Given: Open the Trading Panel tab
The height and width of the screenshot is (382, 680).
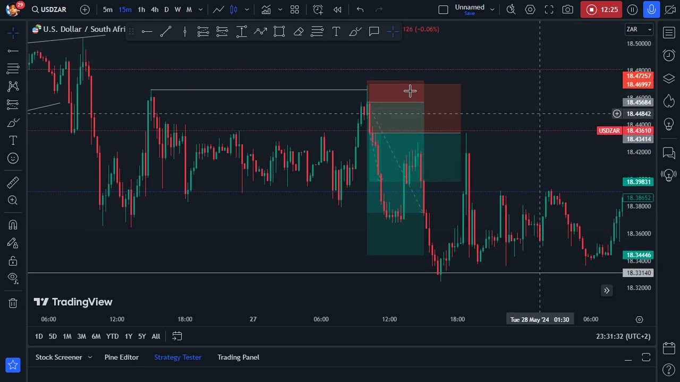Looking at the screenshot, I should (239, 357).
